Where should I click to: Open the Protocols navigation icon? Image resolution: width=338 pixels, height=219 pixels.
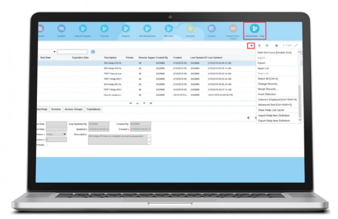[105, 30]
